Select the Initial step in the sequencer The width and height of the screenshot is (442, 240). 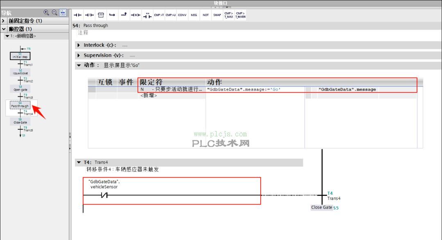click(20, 56)
